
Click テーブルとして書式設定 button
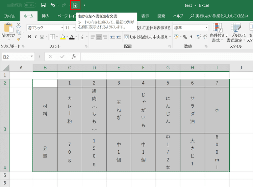(235, 33)
